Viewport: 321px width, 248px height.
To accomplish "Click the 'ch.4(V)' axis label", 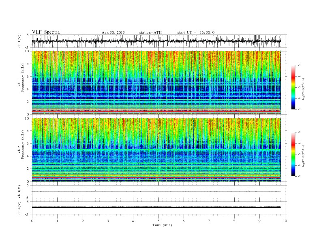I will coord(19,208).
